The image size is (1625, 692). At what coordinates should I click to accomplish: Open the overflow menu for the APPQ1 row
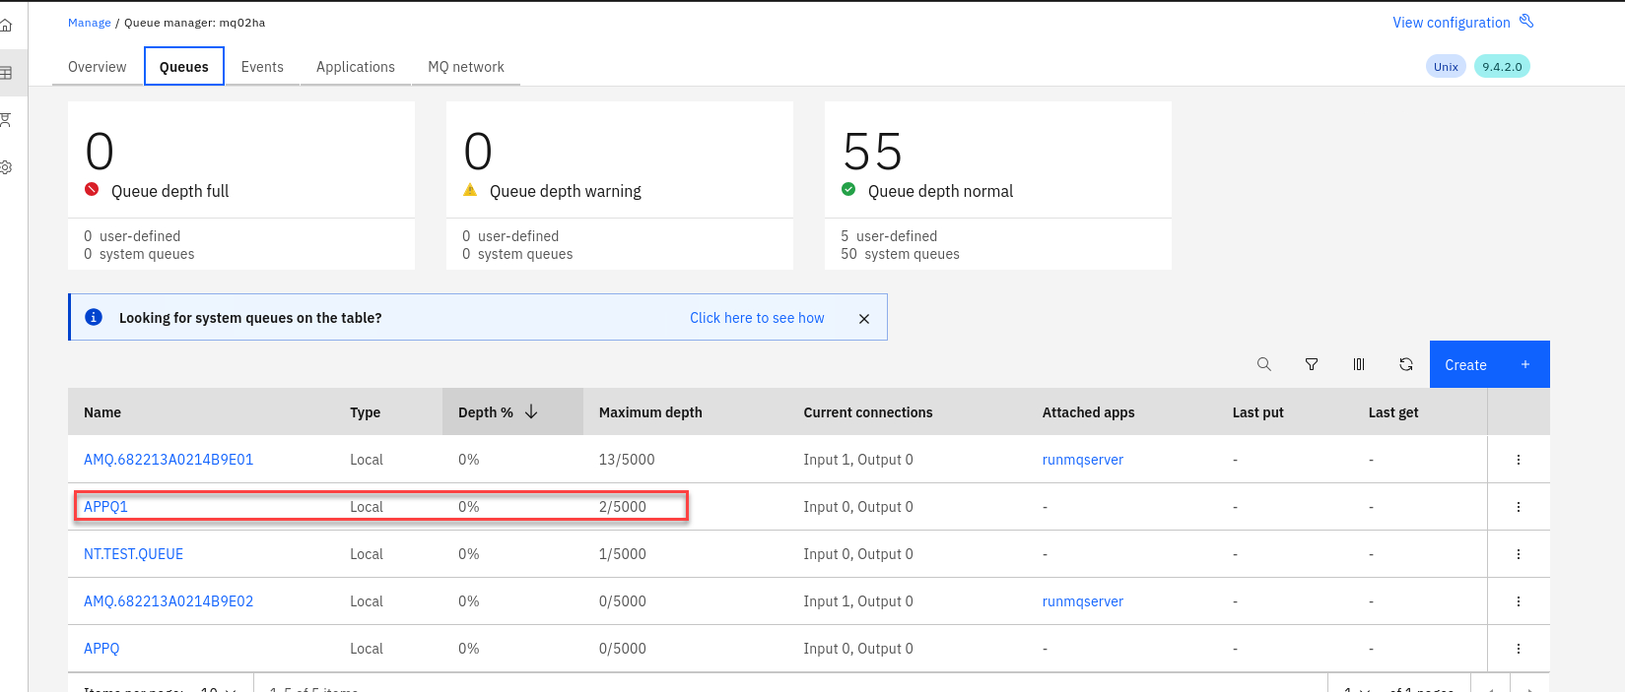coord(1519,507)
